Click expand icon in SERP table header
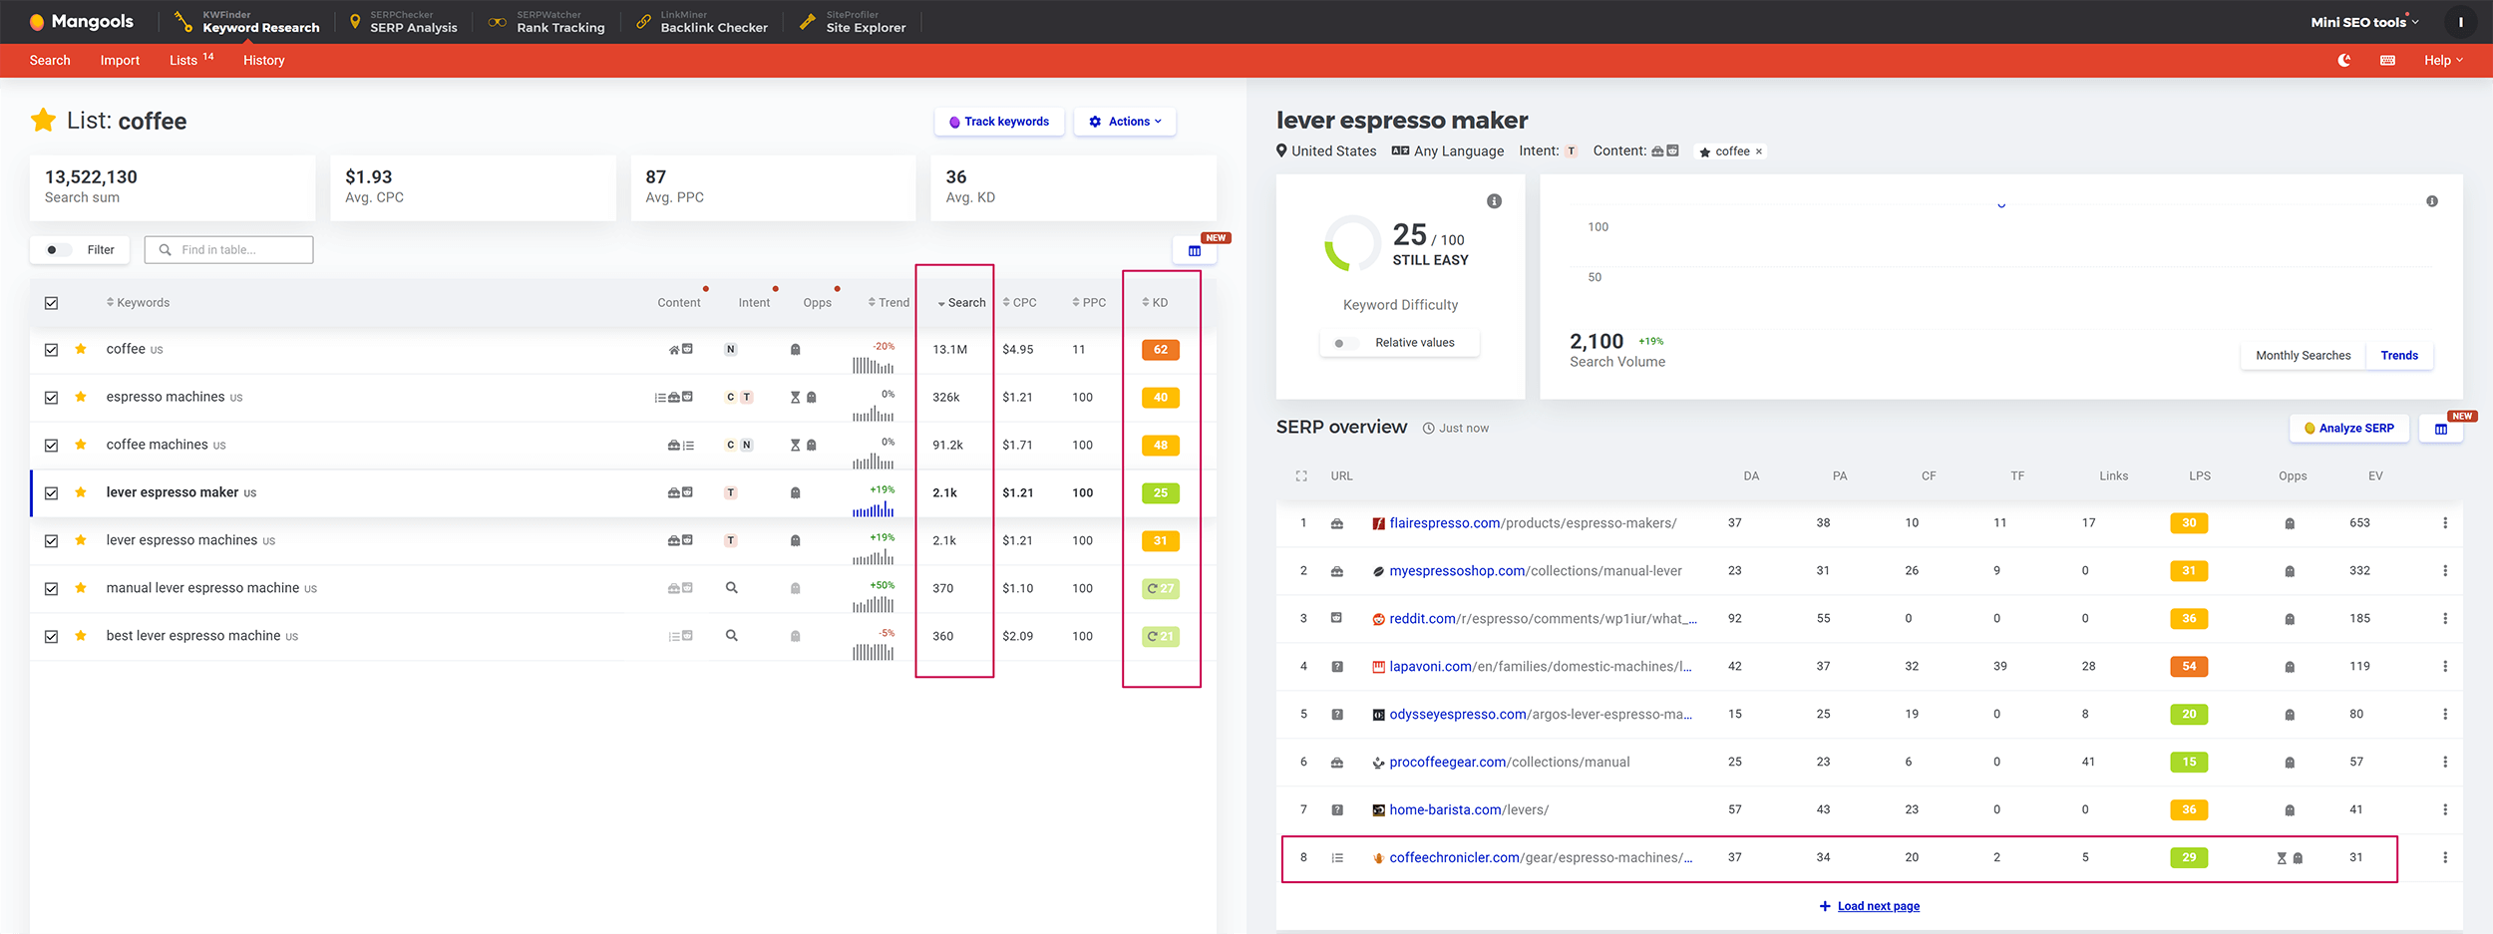This screenshot has width=2493, height=934. coord(1301,476)
